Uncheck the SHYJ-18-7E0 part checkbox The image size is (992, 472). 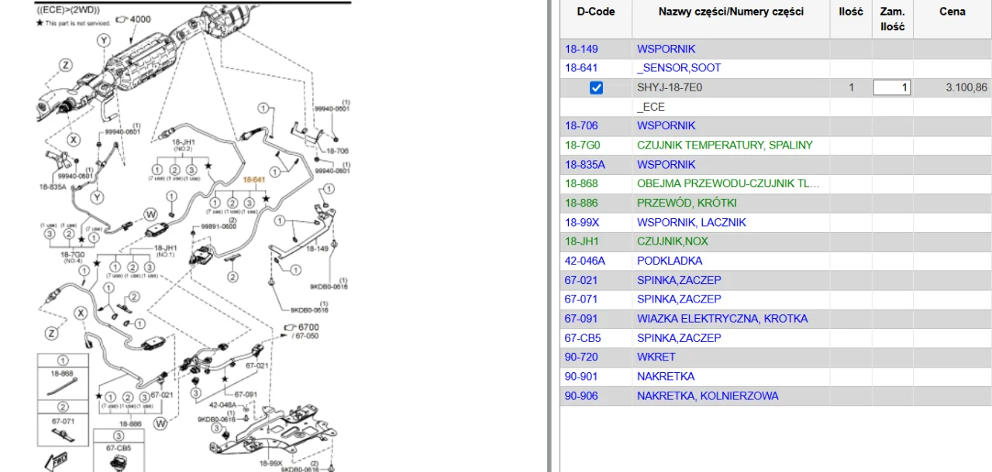pyautogui.click(x=596, y=87)
